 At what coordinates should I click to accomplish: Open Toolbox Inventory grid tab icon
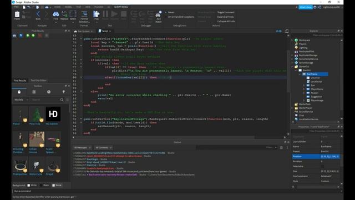pyautogui.click(x=34, y=92)
